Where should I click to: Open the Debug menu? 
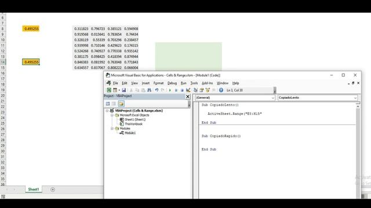(172, 83)
